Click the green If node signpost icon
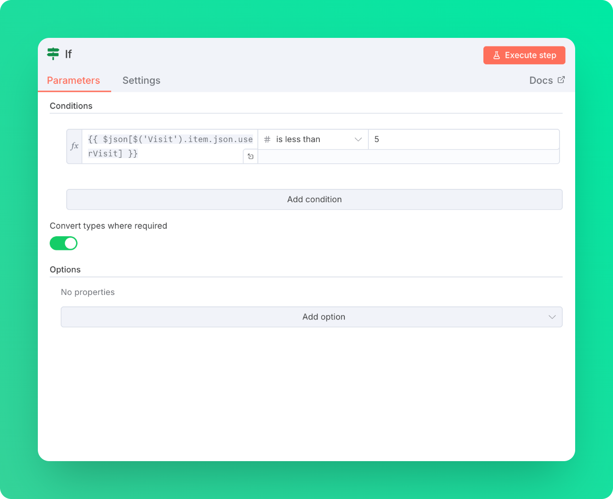The width and height of the screenshot is (613, 499). coord(53,54)
